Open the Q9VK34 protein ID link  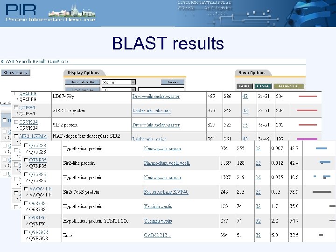click(x=28, y=122)
